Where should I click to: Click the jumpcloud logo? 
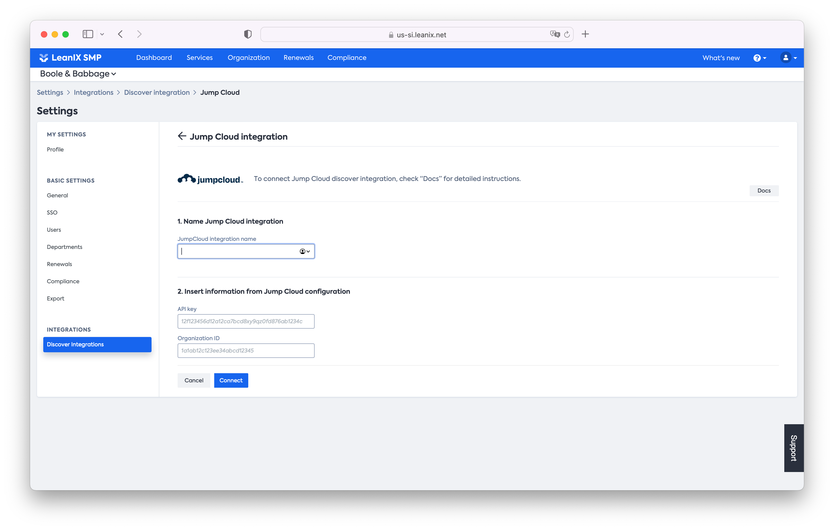(x=210, y=179)
